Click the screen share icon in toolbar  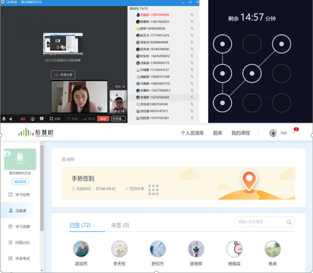[33, 118]
